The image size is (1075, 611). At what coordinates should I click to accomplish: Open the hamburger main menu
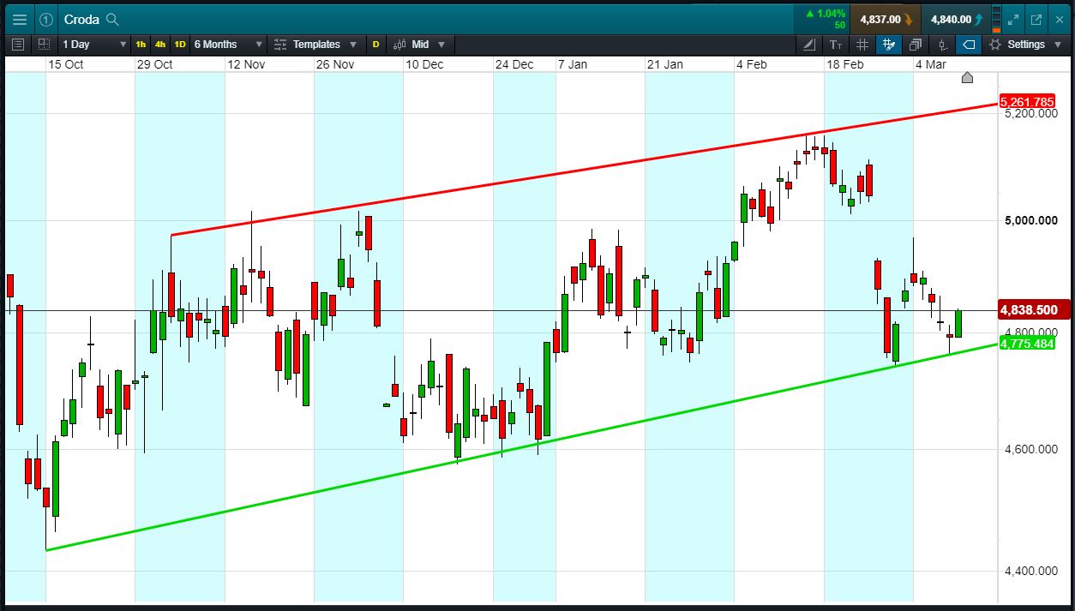point(19,19)
